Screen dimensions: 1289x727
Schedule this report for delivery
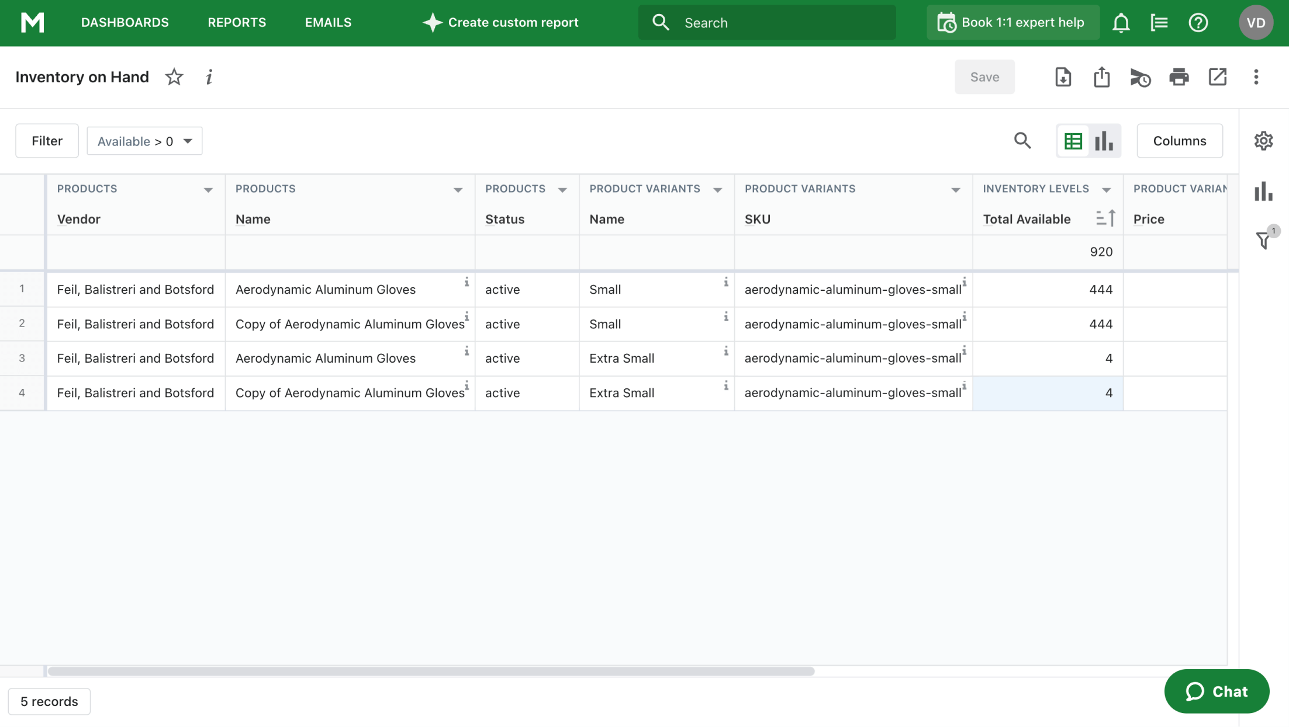[1140, 76]
